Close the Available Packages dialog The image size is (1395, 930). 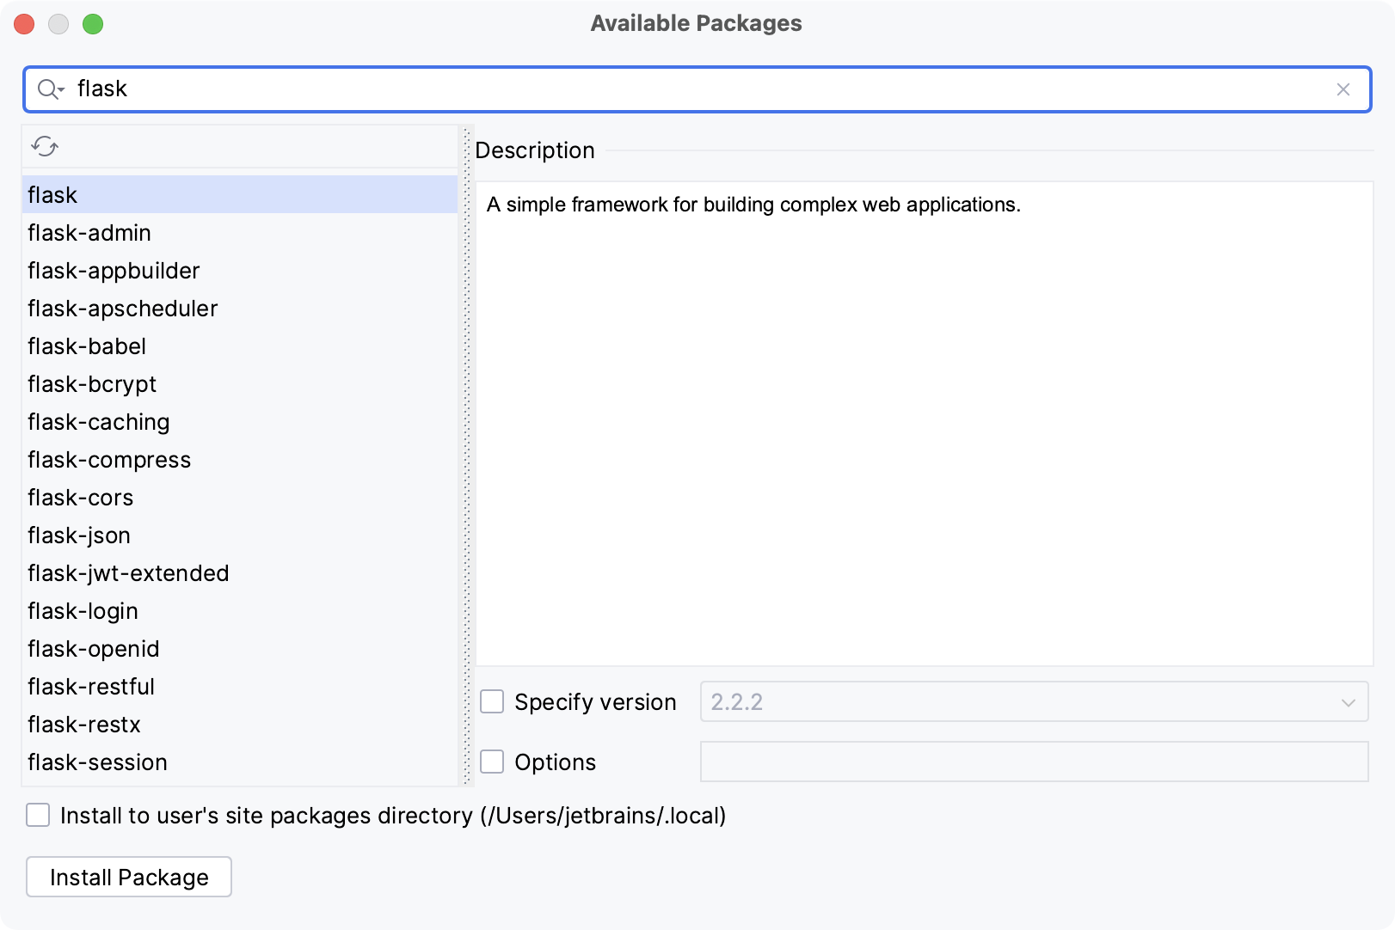point(24,24)
